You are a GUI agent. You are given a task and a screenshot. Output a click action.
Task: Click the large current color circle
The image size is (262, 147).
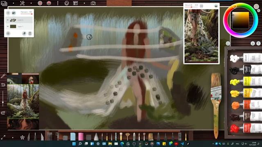pyautogui.click(x=256, y=7)
